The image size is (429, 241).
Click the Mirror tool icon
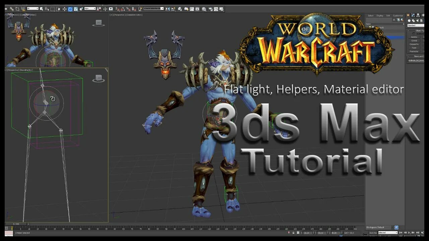tap(167, 9)
